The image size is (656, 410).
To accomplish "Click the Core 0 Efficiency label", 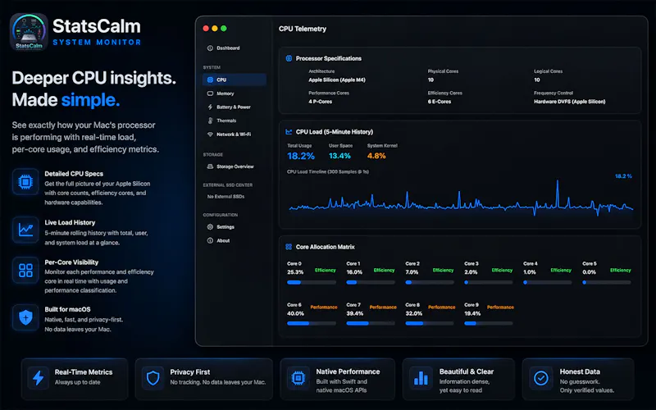I will 325,271.
